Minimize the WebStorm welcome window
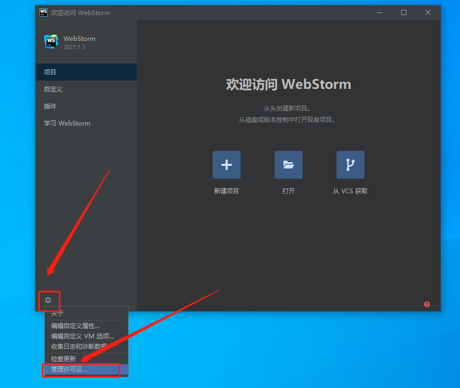The width and height of the screenshot is (460, 388). (x=379, y=12)
